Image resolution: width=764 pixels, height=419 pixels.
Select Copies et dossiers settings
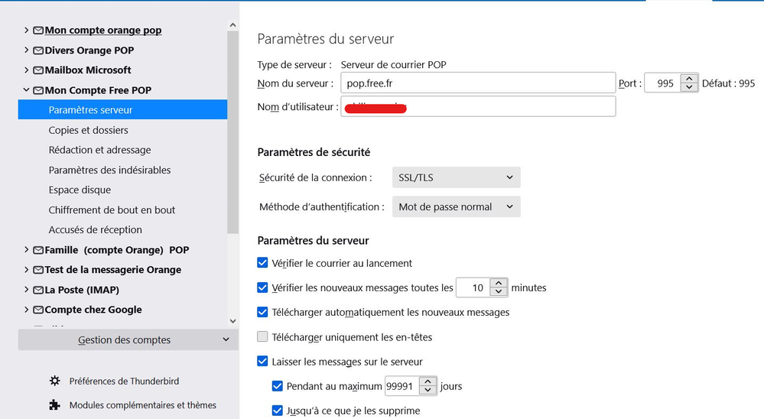coord(88,130)
